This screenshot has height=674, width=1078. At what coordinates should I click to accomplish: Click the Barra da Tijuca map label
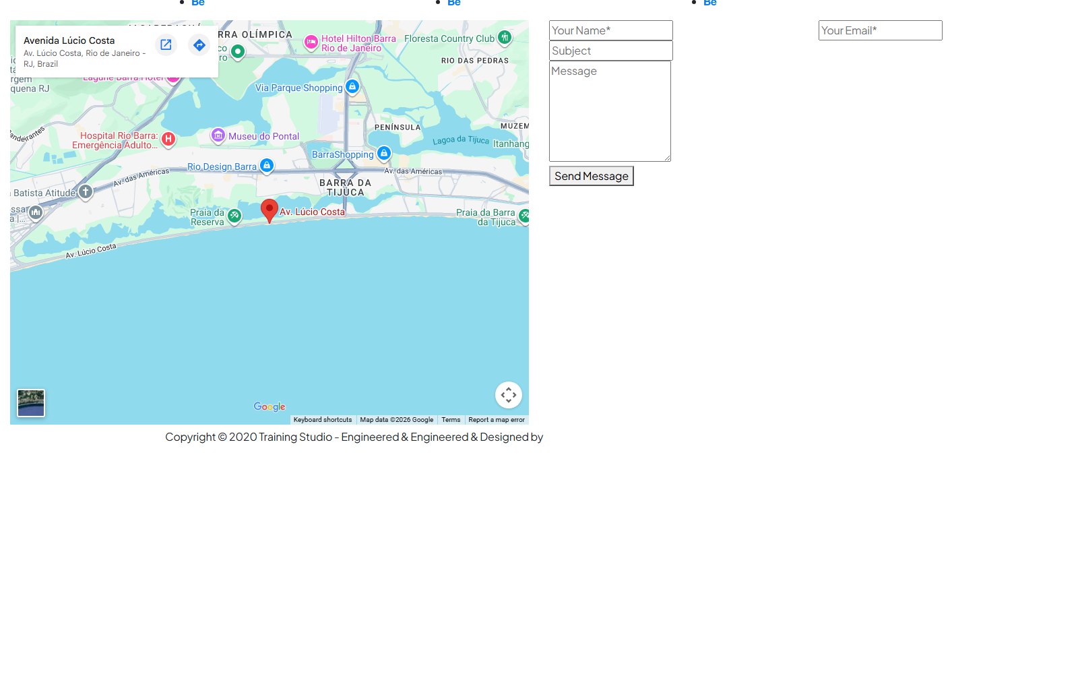tap(346, 187)
